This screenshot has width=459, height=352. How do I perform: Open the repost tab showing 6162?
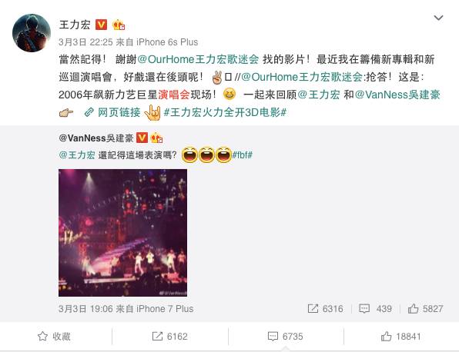point(169,336)
